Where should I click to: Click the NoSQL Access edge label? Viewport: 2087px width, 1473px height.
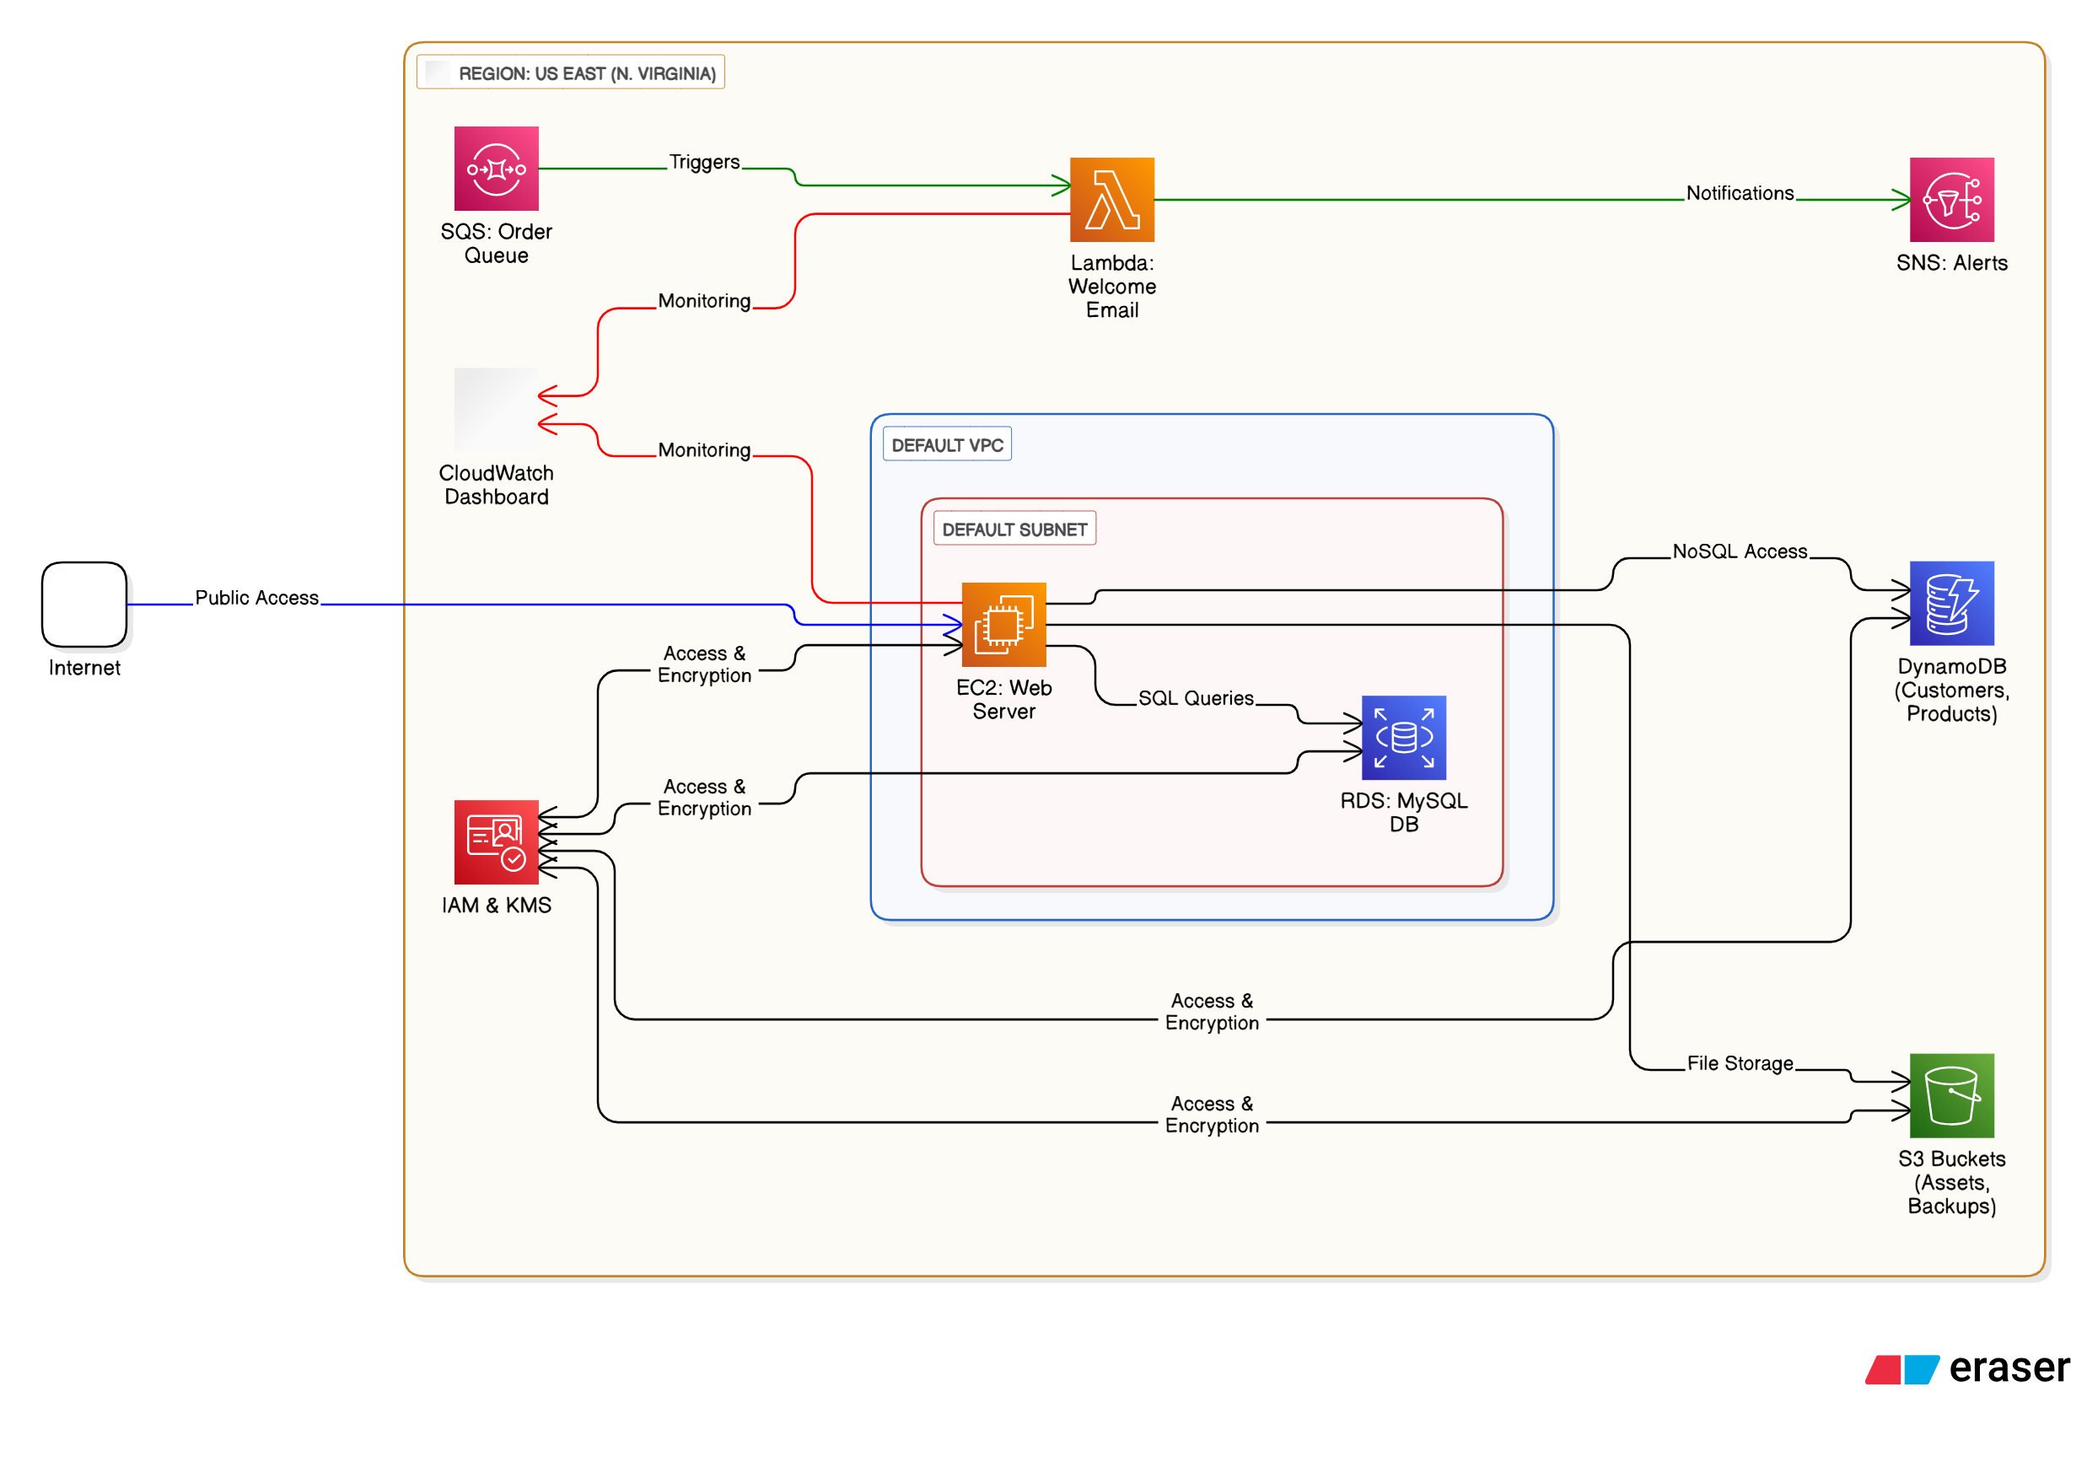pyautogui.click(x=1740, y=551)
